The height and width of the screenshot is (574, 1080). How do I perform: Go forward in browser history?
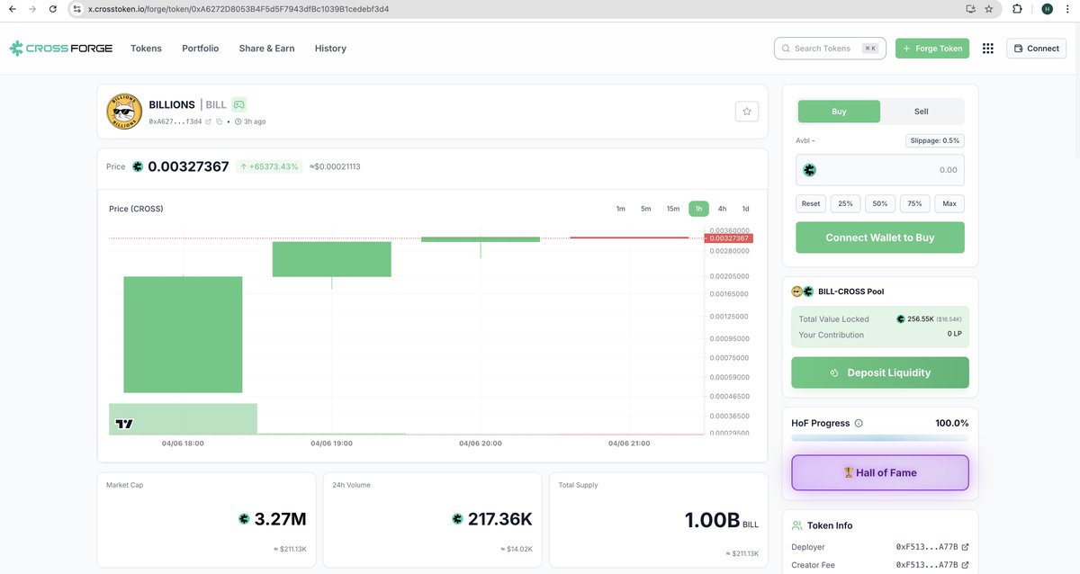point(32,9)
